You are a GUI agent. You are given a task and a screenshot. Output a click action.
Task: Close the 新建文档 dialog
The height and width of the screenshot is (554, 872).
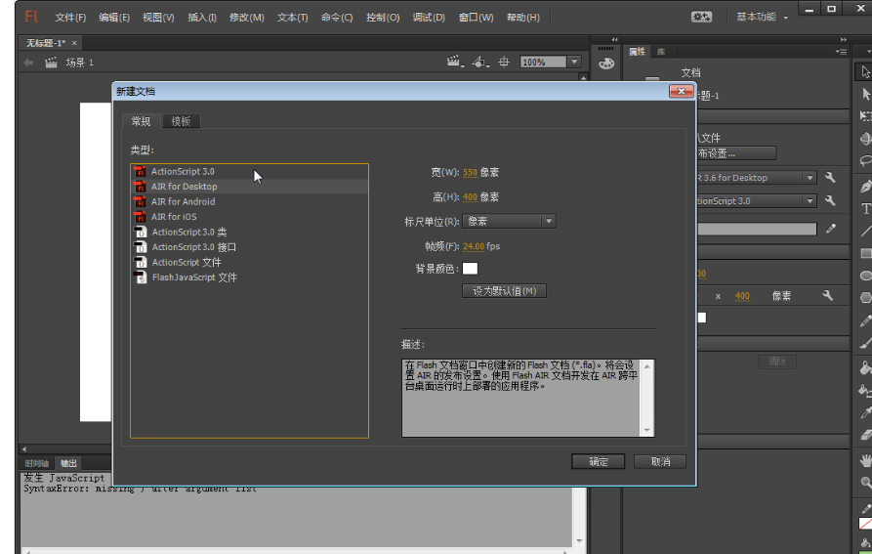[x=682, y=91]
